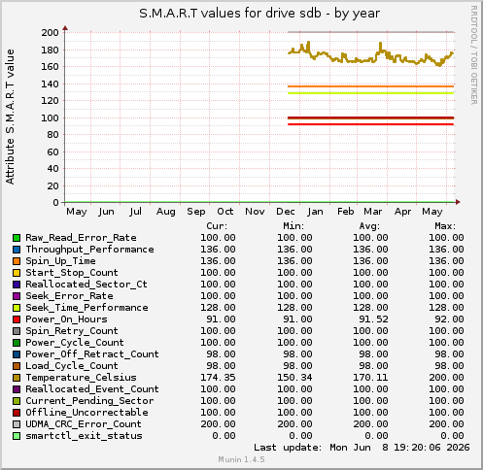The height and width of the screenshot is (470, 483).
Task: Click Seek_Time_Performance current value 128.00
Action: coord(218,308)
